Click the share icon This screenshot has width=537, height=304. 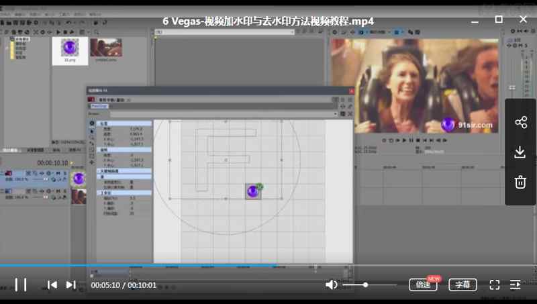[520, 122]
